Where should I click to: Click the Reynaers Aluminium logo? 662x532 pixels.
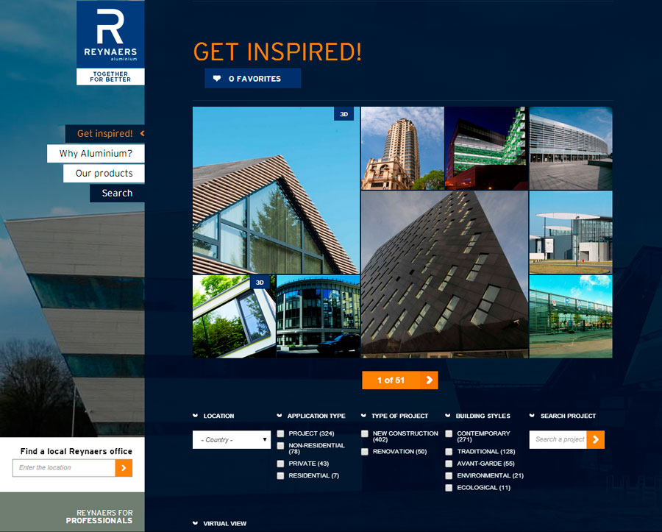(110, 34)
